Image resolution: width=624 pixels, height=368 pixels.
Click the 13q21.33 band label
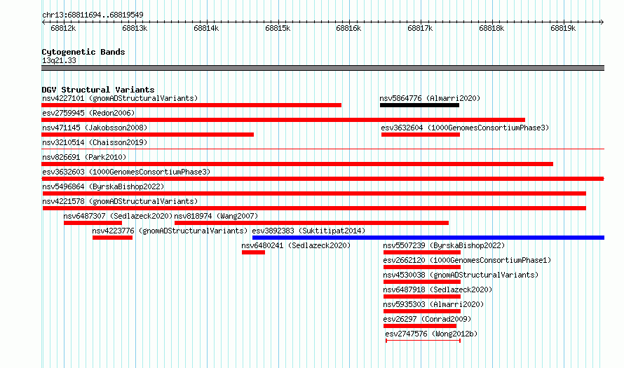59,60
